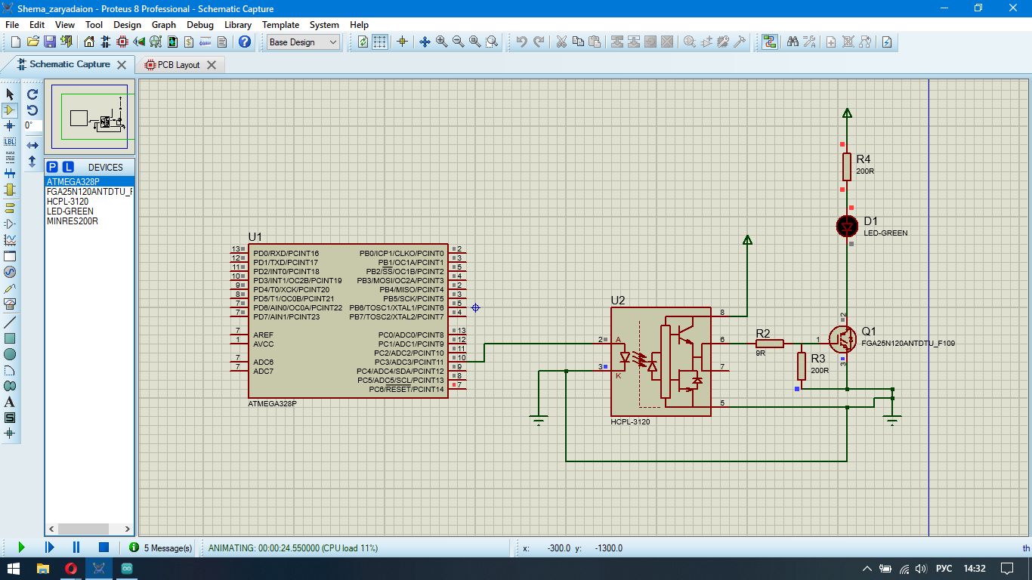This screenshot has height=580, width=1032.
Task: Select Probe Mode tool
Action: 10,288
